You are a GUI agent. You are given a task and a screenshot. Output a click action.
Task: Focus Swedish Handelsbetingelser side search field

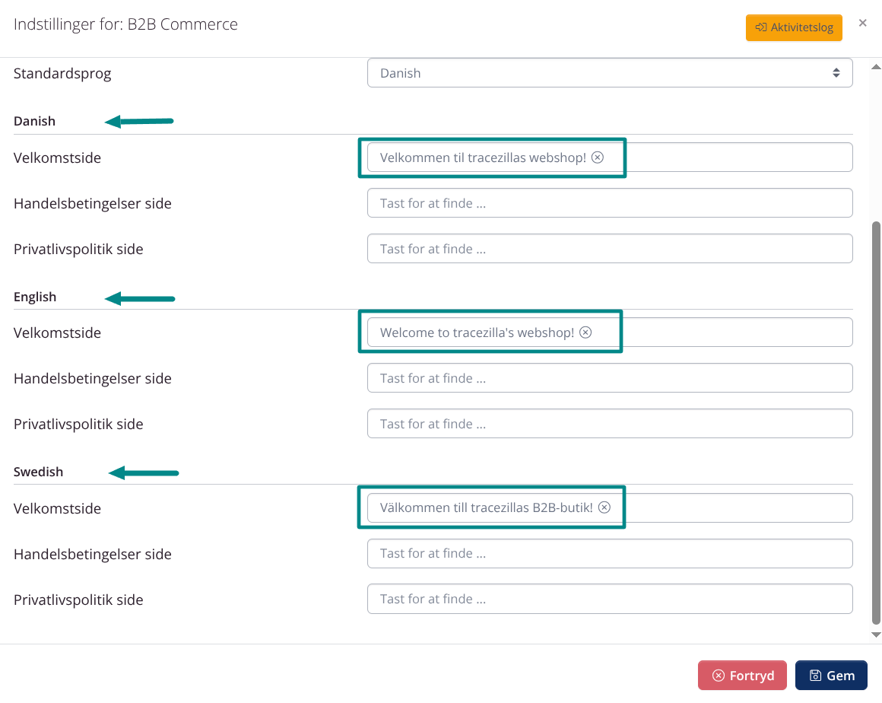tap(609, 553)
